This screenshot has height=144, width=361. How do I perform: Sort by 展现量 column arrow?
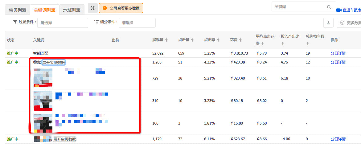(166, 40)
